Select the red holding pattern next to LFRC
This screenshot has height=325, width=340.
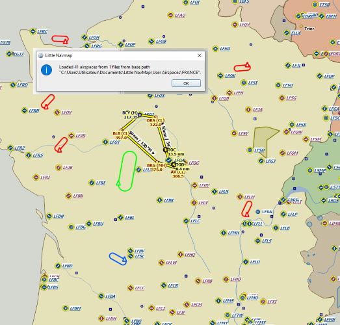point(60,40)
